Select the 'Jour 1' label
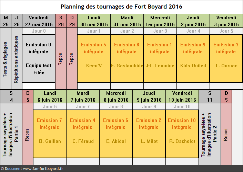Image resolution: width=243 pixels, height=172 pixels. click(x=94, y=31)
